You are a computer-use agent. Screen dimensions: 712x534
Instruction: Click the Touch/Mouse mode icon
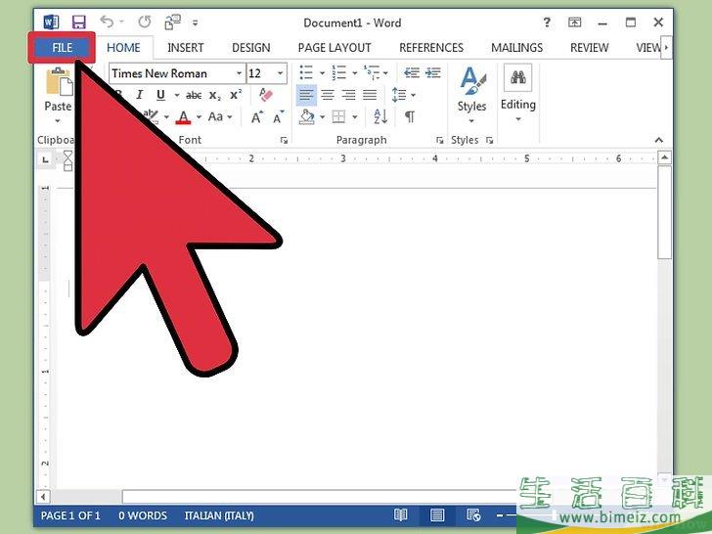[172, 22]
